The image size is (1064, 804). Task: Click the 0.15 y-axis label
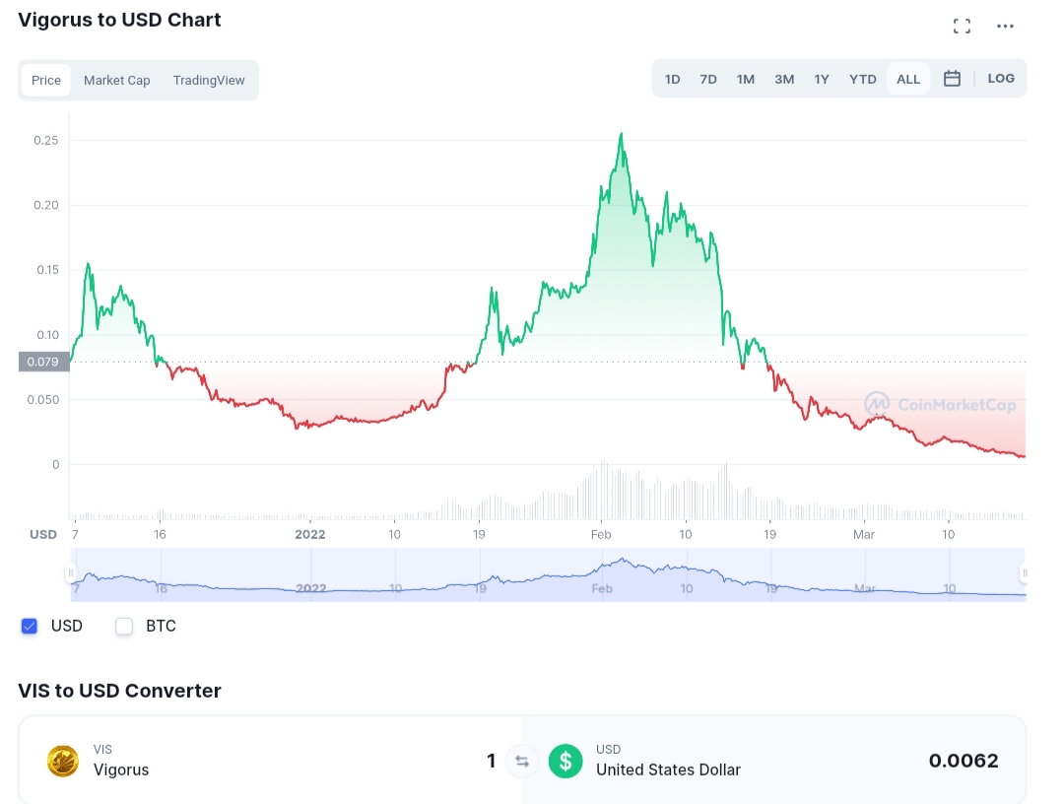point(47,270)
